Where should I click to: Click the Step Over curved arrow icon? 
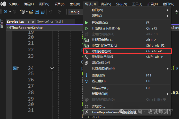(87, 81)
